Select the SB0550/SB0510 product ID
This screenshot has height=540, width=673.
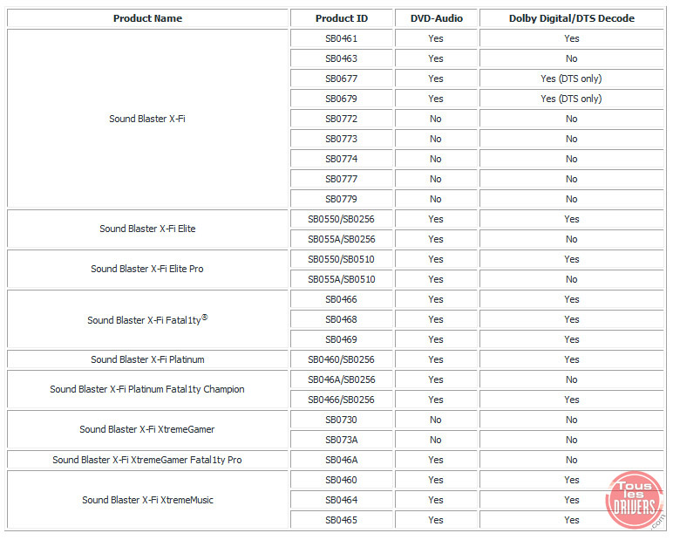(x=341, y=259)
